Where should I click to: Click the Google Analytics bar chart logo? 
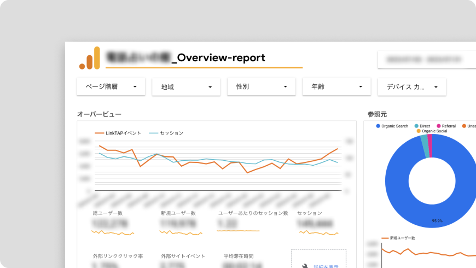click(90, 58)
